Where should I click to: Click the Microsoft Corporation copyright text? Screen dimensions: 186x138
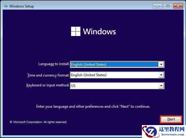click(x=38, y=122)
